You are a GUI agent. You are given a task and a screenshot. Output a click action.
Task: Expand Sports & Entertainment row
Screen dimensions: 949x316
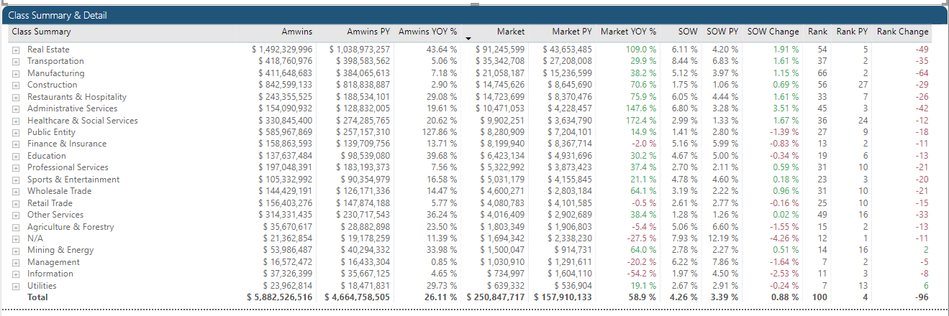click(x=15, y=180)
